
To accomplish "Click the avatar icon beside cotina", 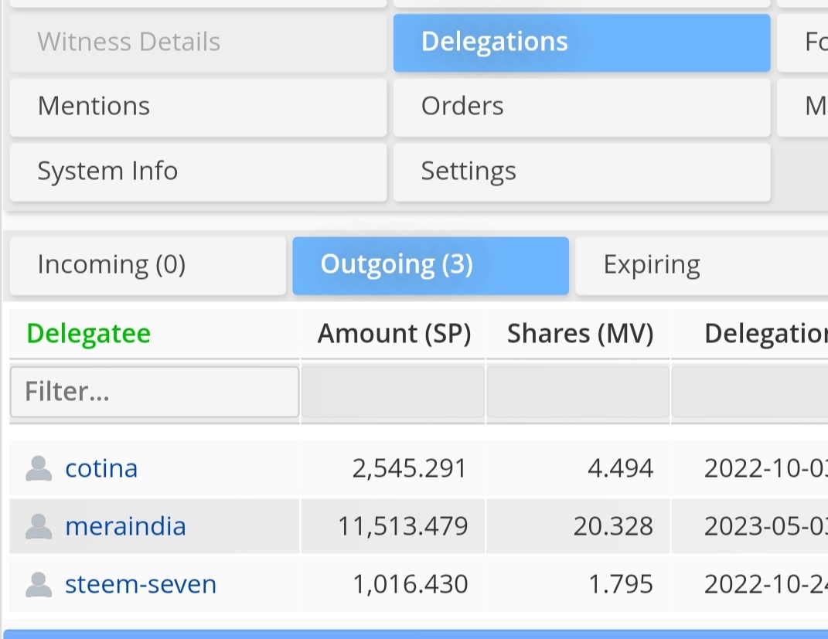I will [39, 468].
